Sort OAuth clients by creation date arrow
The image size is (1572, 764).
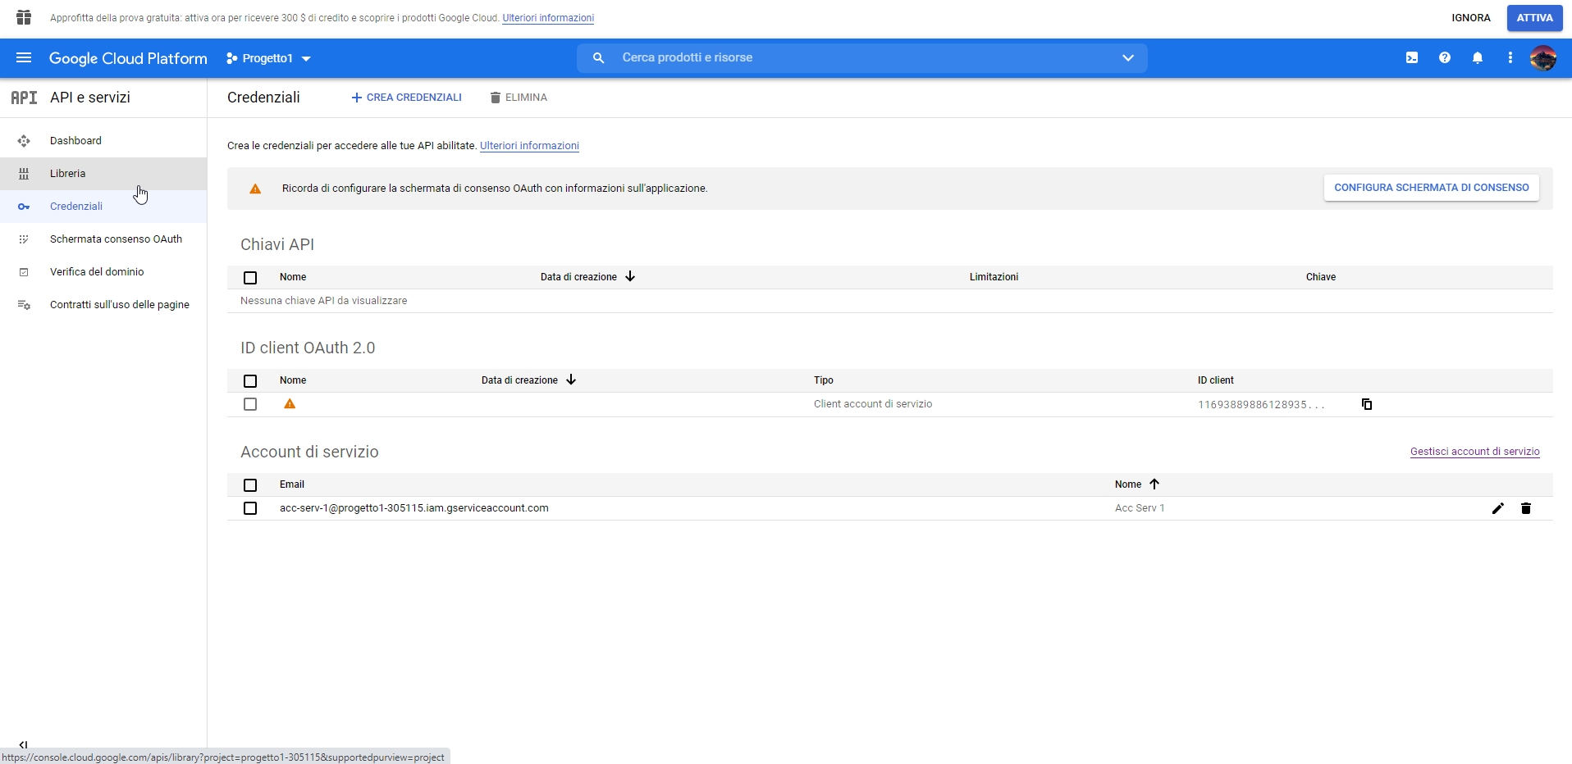[x=571, y=380]
